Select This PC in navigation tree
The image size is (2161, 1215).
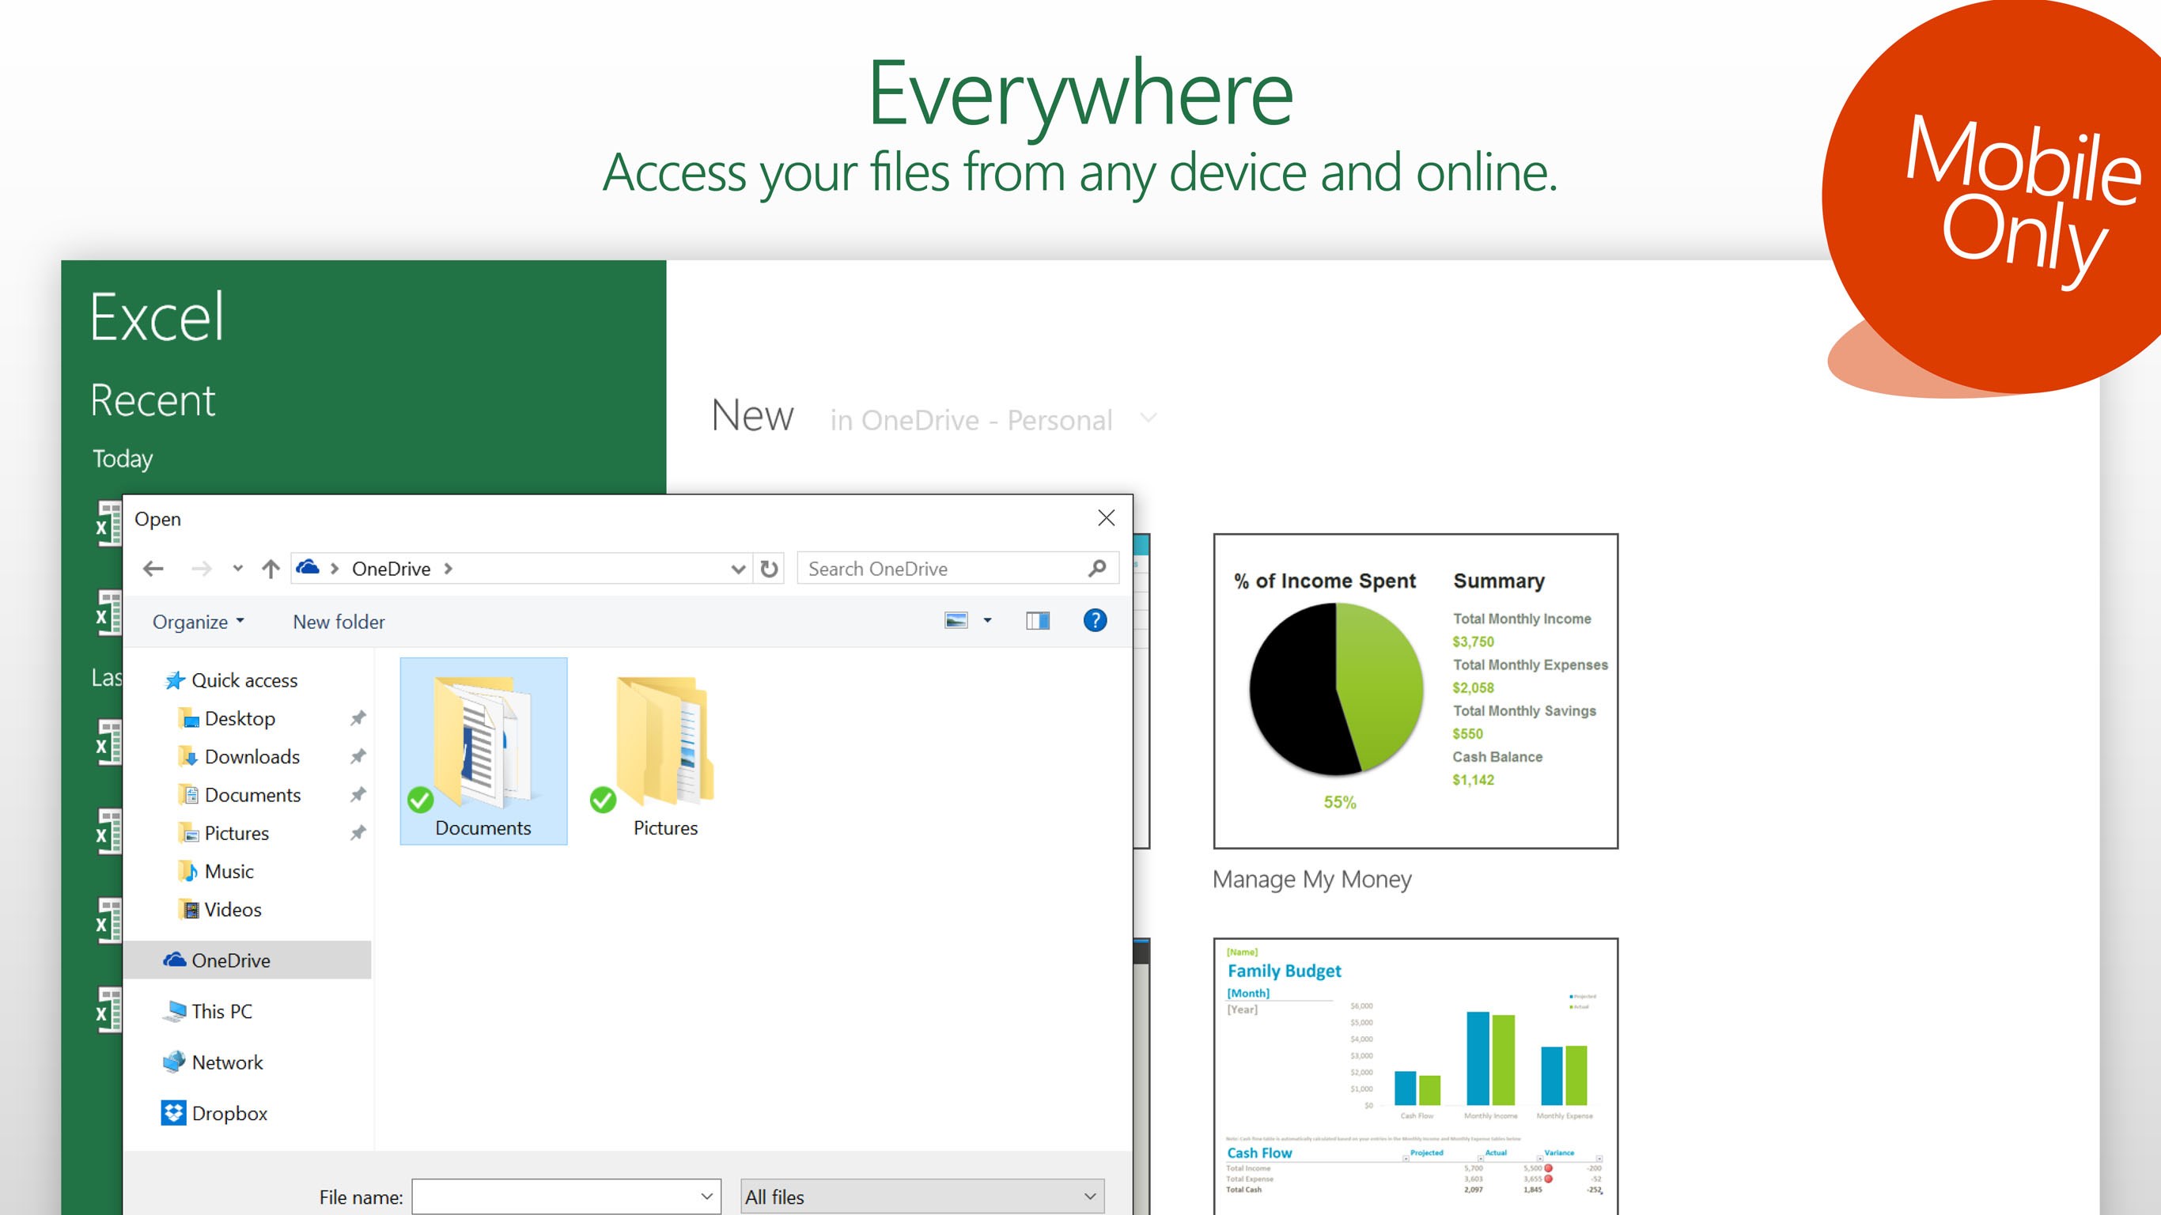[221, 1011]
